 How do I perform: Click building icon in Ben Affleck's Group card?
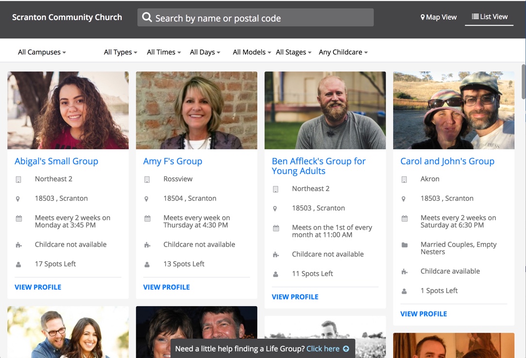coord(276,189)
